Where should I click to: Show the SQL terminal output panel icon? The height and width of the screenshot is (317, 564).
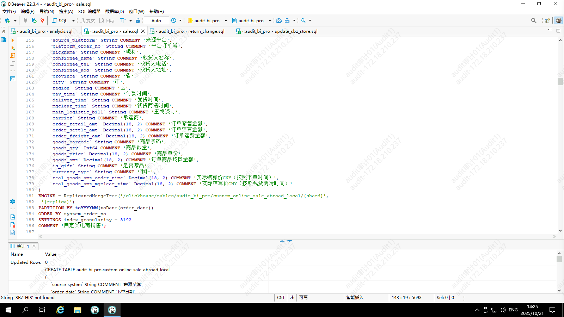13,79
